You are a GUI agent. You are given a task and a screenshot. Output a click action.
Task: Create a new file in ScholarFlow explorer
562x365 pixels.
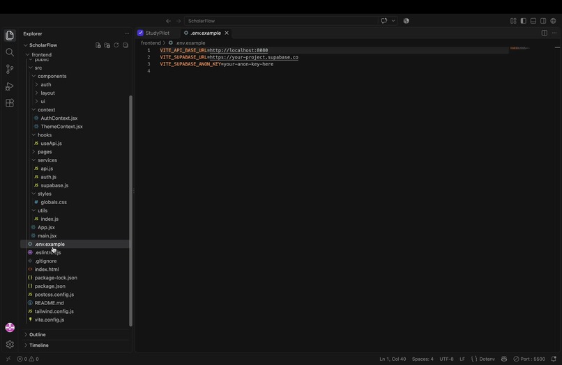click(98, 45)
